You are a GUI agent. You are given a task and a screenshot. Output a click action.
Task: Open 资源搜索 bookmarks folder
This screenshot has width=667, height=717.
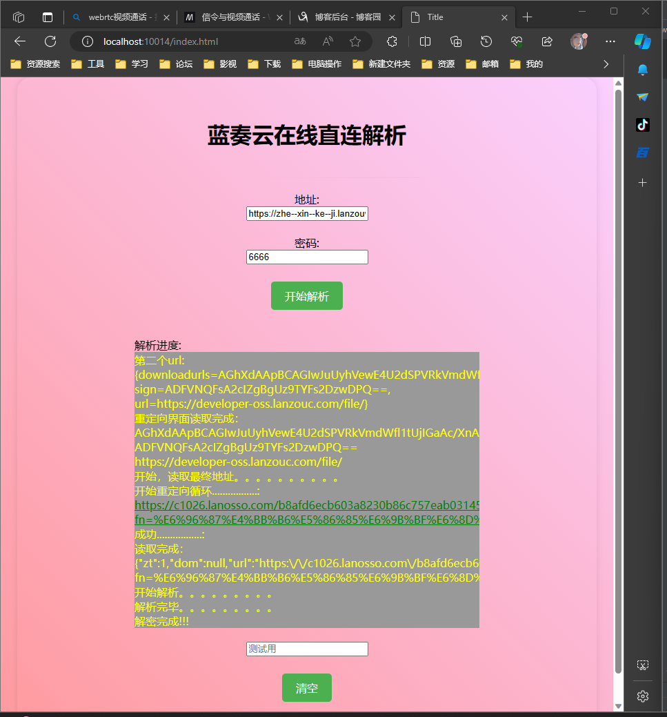(x=35, y=64)
